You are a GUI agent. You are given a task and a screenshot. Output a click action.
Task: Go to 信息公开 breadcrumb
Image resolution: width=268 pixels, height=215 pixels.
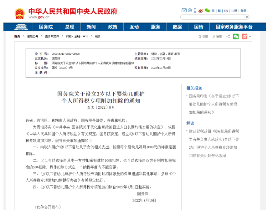pos(33,36)
